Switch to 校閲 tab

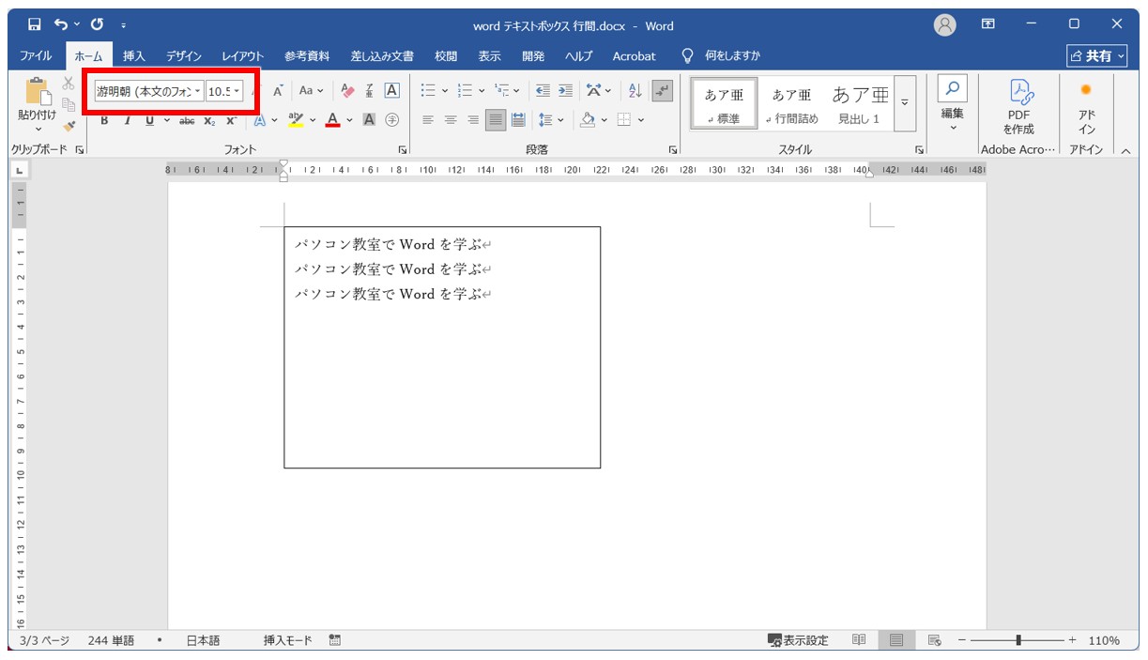(446, 56)
